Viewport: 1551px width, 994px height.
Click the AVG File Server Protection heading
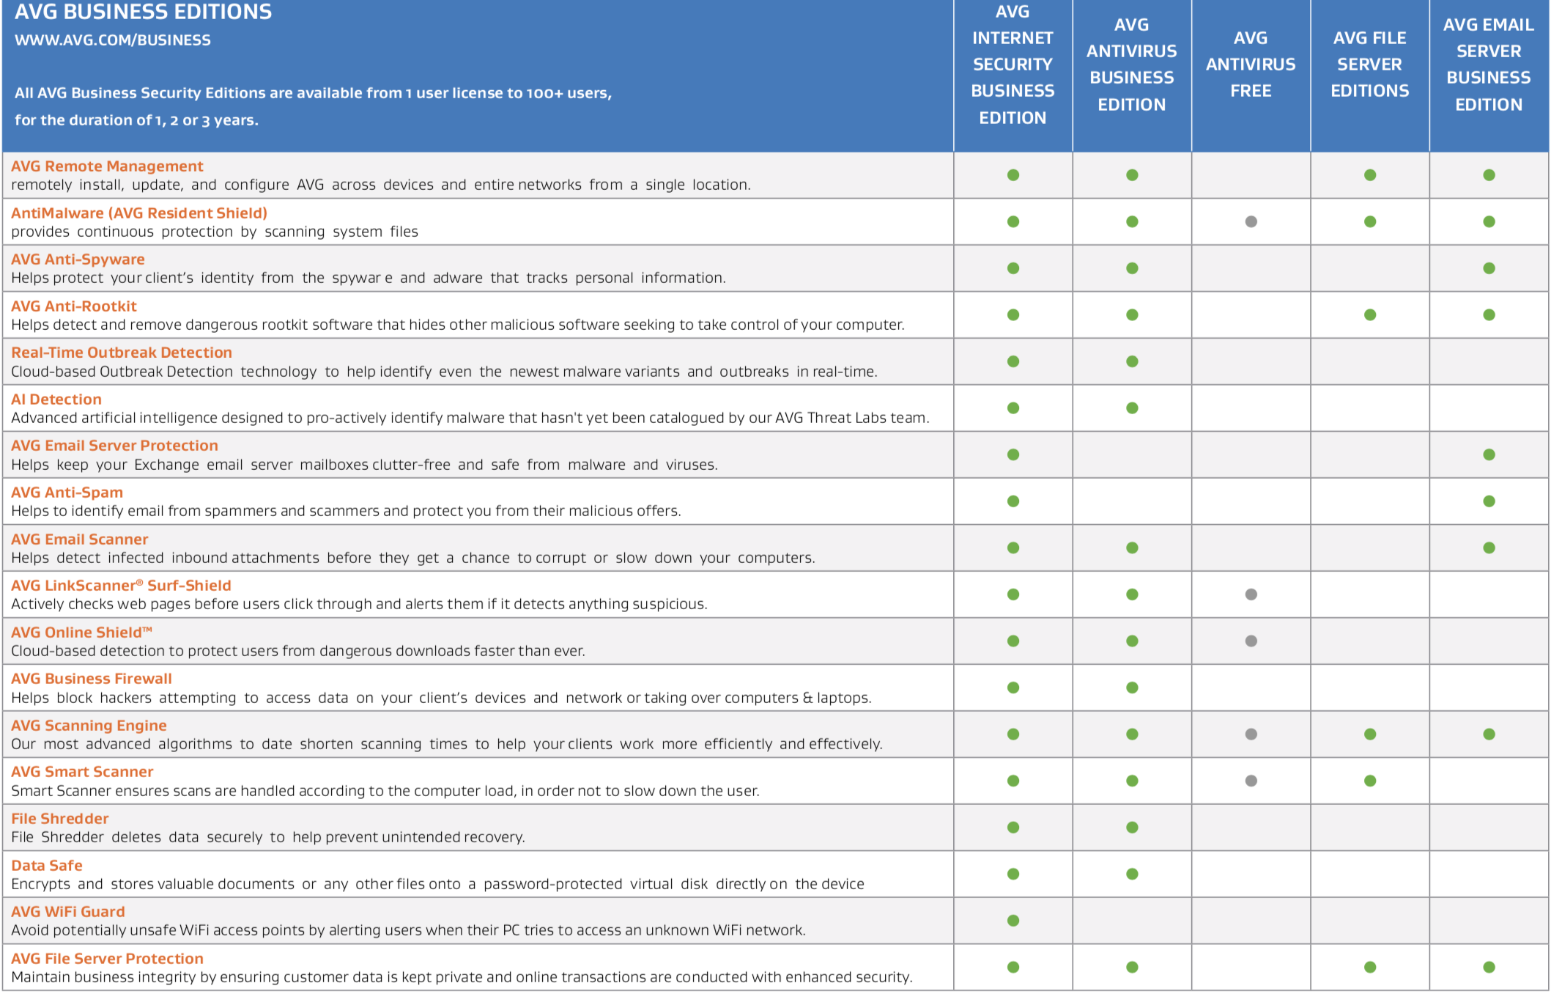(107, 959)
